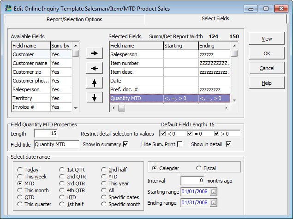Open the Starting range calendar picker
The height and width of the screenshot is (219, 293).
[x=213, y=191]
